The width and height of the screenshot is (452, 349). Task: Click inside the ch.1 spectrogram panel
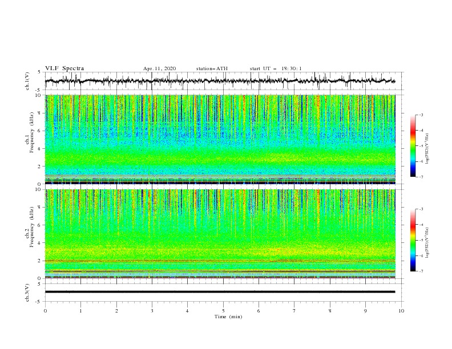(x=220, y=139)
